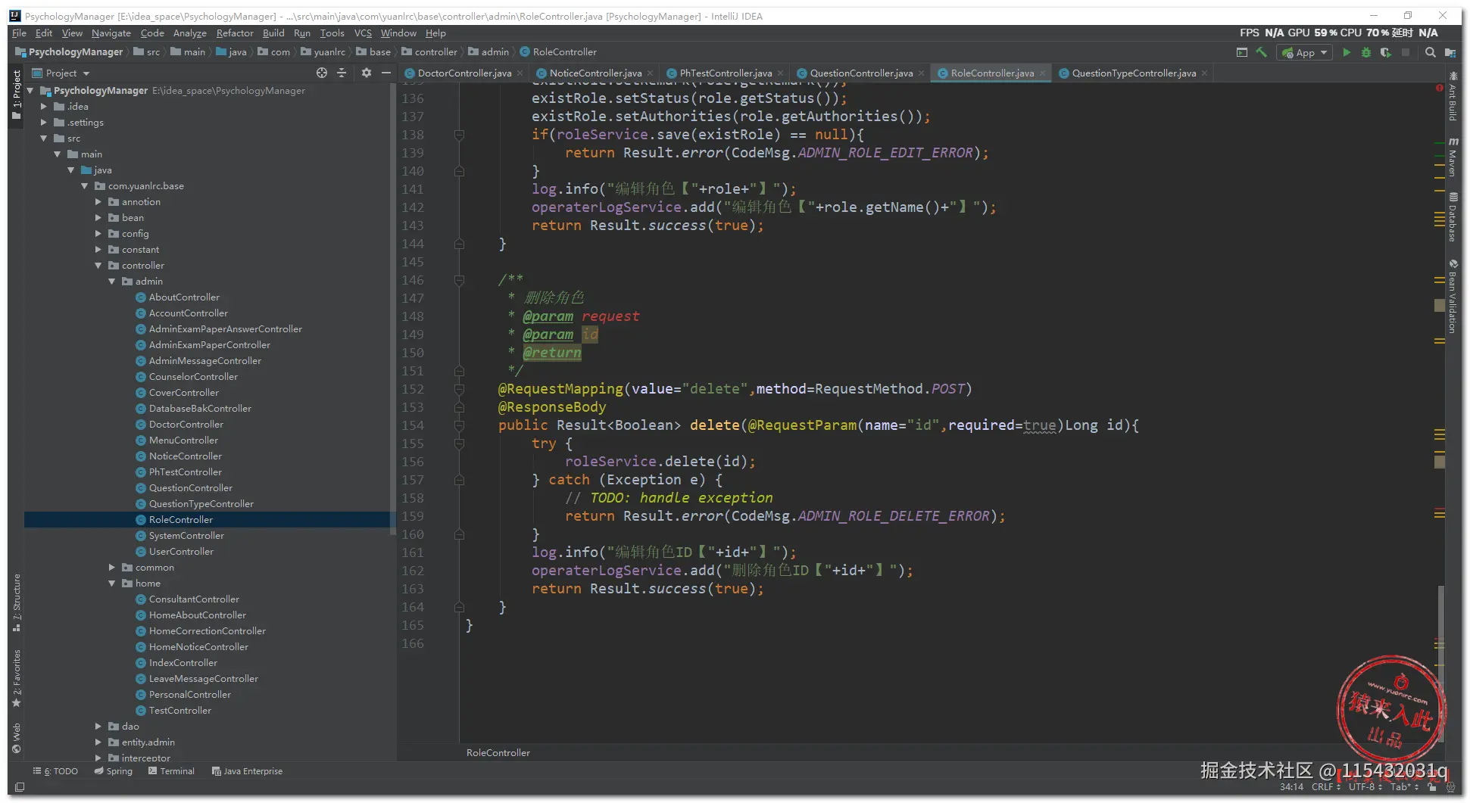Close the NoticeController.java tab
The height and width of the screenshot is (803, 1470).
[651, 73]
